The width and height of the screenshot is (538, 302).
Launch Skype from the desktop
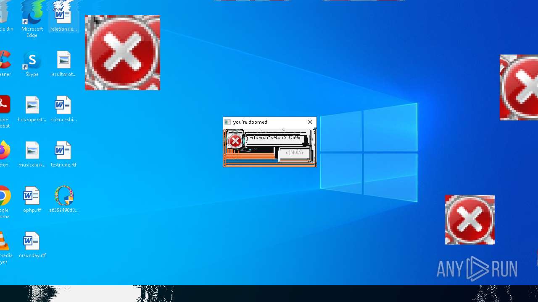click(32, 64)
